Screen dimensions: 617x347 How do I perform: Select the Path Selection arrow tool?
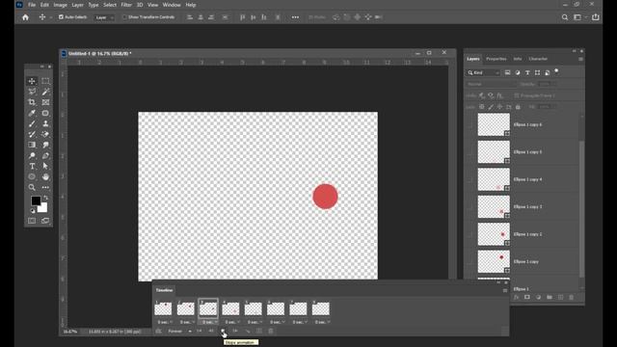[45, 166]
